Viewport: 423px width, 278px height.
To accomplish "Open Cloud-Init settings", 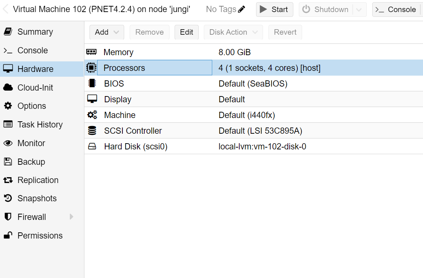I will tap(35, 88).
